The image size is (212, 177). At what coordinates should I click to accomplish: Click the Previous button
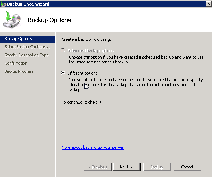pos(98,167)
